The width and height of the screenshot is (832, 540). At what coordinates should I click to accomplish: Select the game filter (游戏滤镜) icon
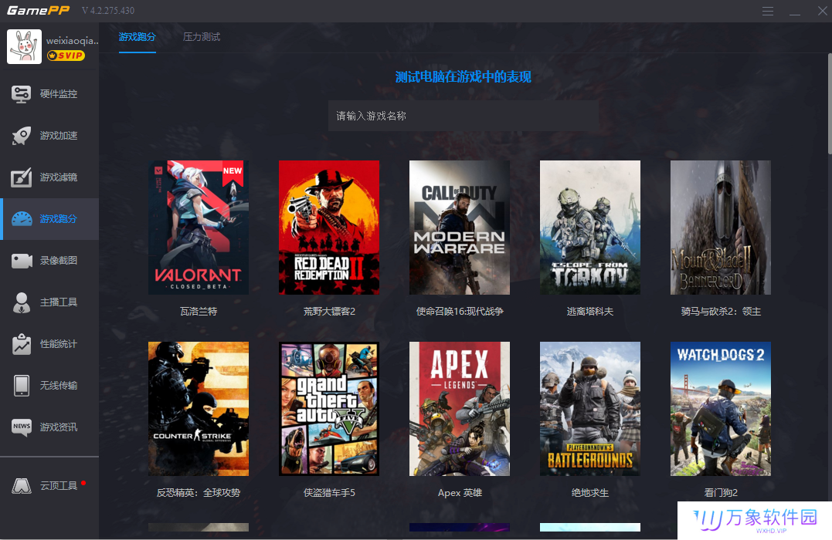click(21, 177)
